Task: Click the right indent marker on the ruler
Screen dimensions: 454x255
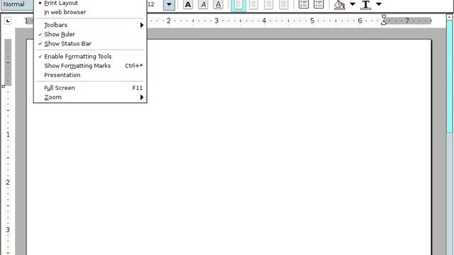Action: click(384, 22)
